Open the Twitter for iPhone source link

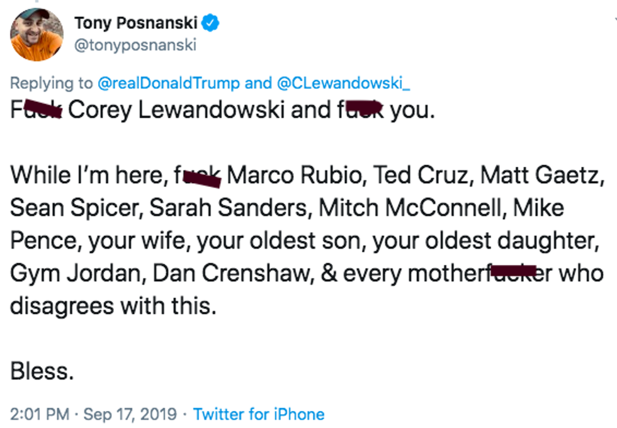(259, 414)
